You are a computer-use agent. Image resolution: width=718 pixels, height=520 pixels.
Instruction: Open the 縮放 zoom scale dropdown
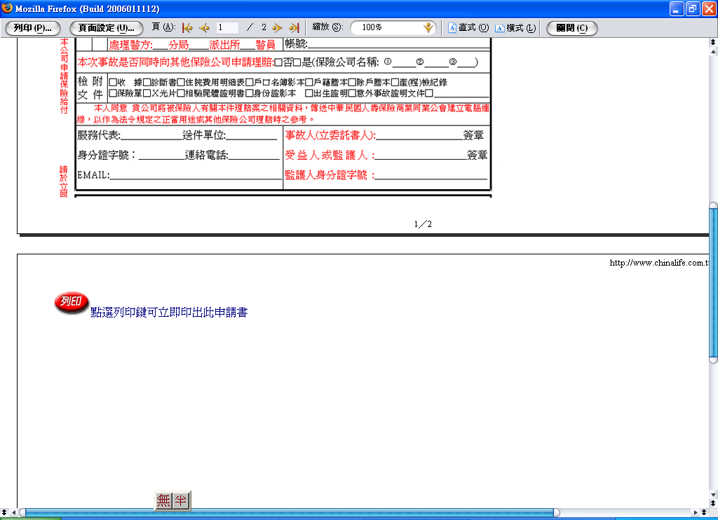pos(428,28)
